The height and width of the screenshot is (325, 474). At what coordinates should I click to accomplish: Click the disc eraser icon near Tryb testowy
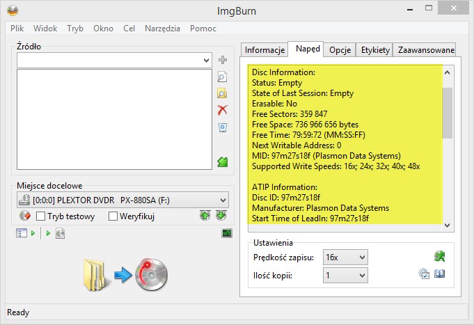[25, 216]
